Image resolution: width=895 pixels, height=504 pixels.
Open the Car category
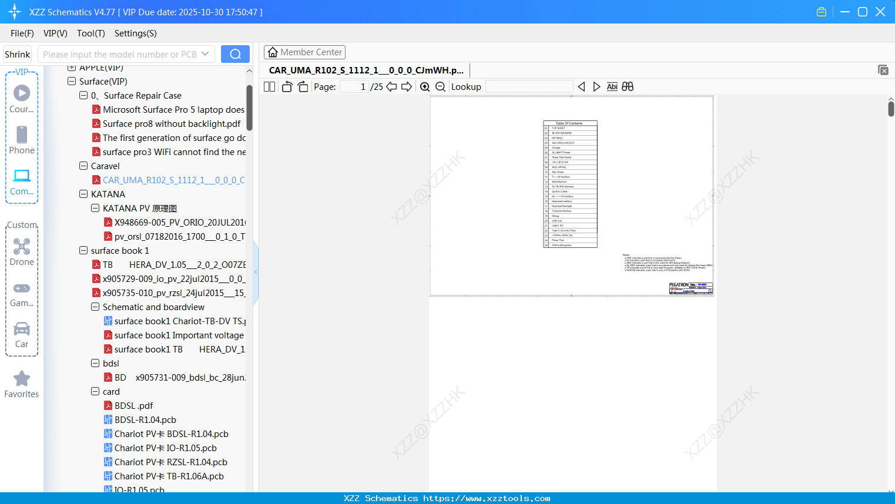pyautogui.click(x=22, y=335)
